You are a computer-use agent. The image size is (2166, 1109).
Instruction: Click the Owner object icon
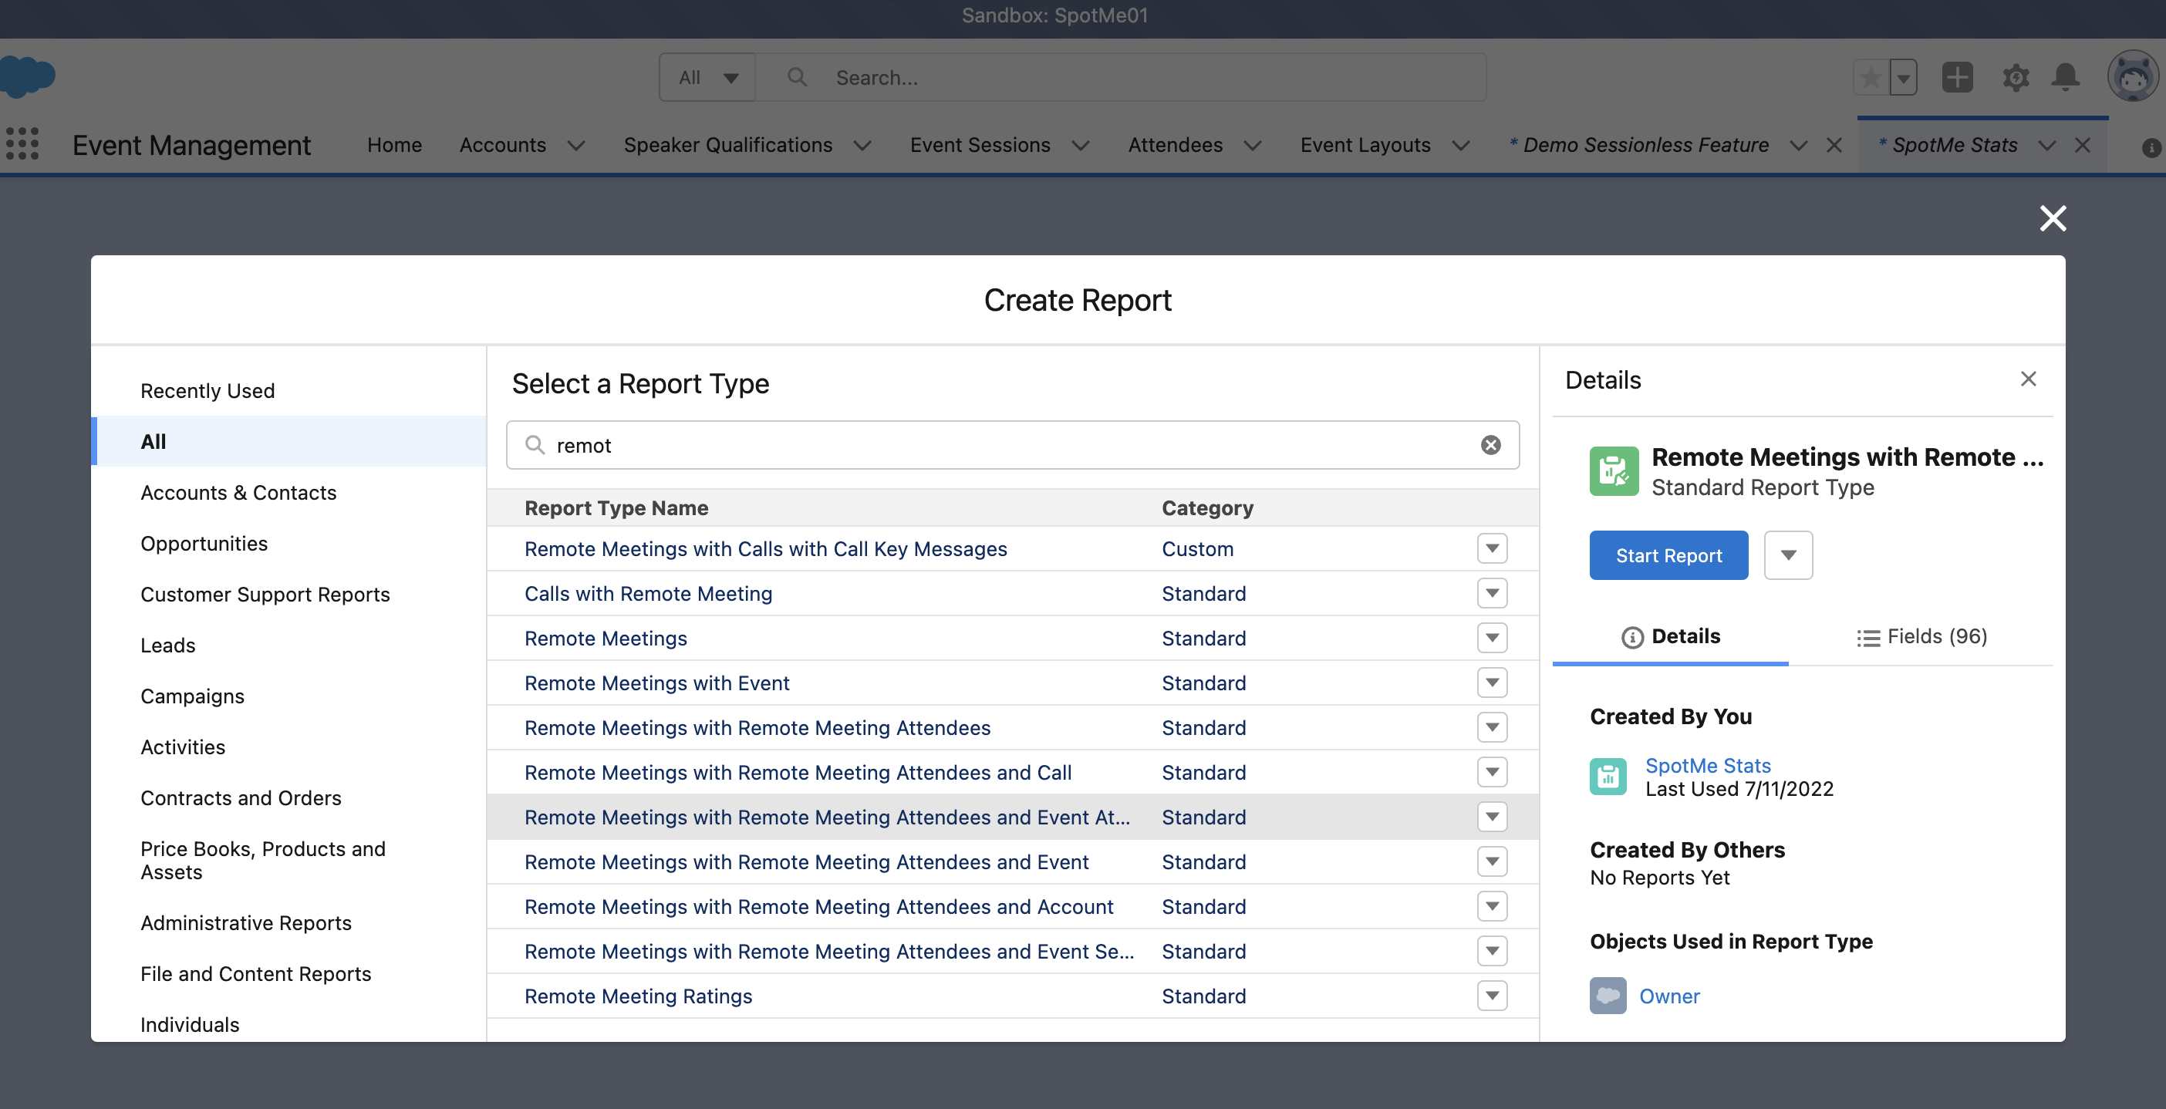(1608, 996)
